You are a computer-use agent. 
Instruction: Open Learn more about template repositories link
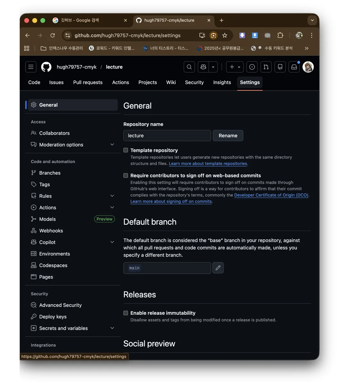(x=208, y=163)
